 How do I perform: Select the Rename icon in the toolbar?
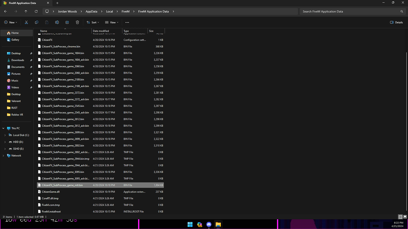coord(57,22)
